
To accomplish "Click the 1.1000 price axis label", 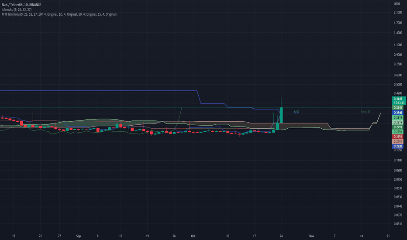I will point(398,45).
